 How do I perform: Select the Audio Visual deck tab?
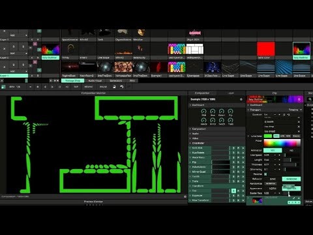pos(95,80)
